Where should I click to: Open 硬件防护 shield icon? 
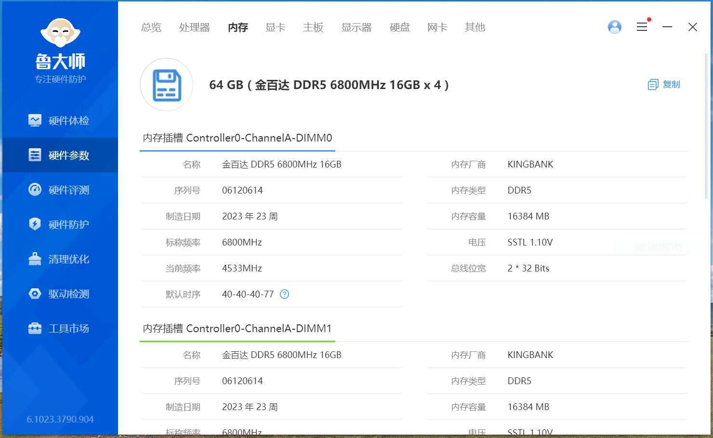click(x=35, y=224)
